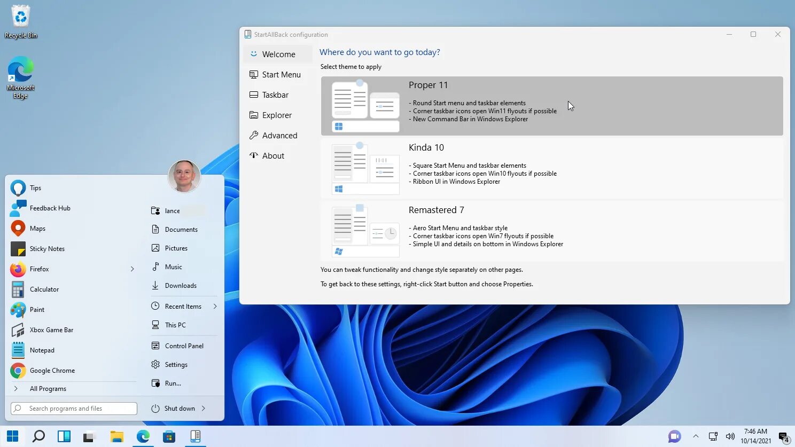Click the Kinda 10 theme preview thumbnail
The image size is (795, 447).
pyautogui.click(x=365, y=168)
